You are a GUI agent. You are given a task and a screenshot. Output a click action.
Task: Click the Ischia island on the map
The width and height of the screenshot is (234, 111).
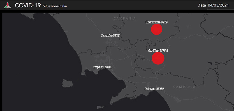pyautogui.click(x=68, y=84)
